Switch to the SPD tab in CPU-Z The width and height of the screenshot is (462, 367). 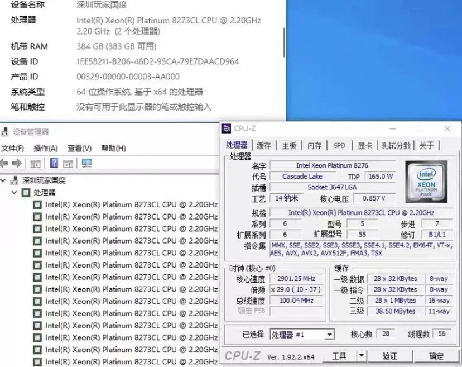coord(339,145)
